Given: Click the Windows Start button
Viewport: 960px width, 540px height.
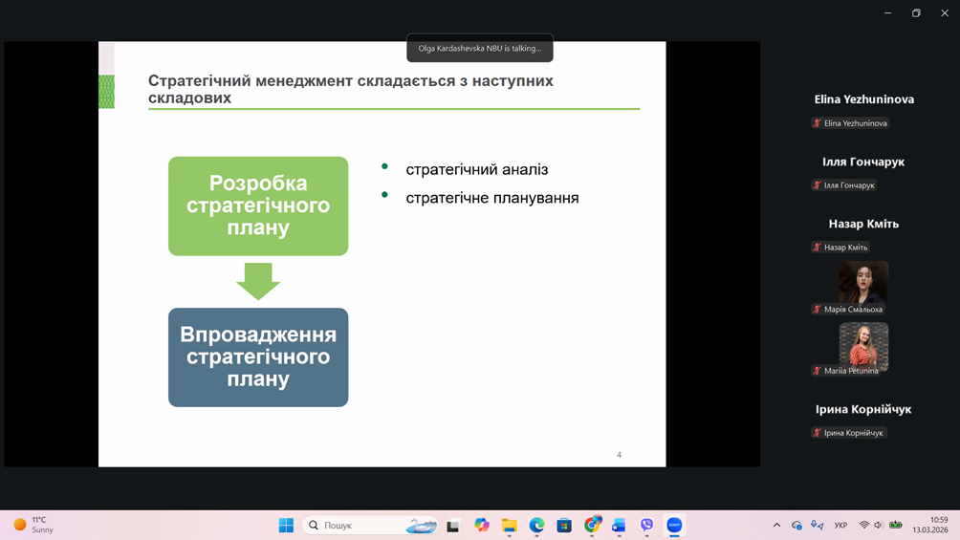Looking at the screenshot, I should click(286, 525).
